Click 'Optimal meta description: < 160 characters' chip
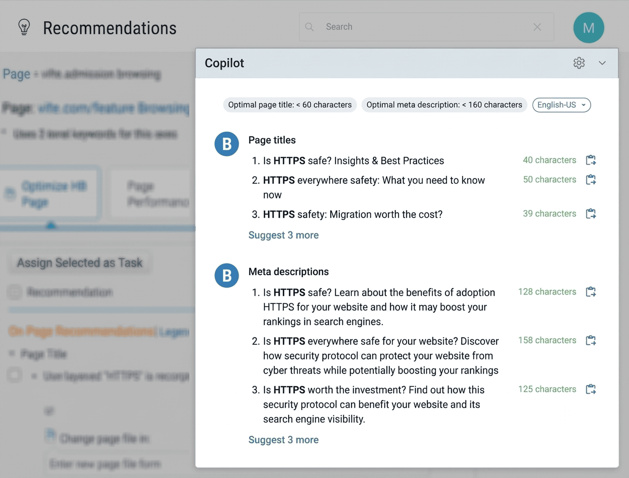This screenshot has width=629, height=478. [x=444, y=105]
